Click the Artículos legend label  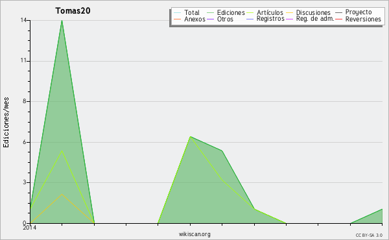[x=270, y=12]
